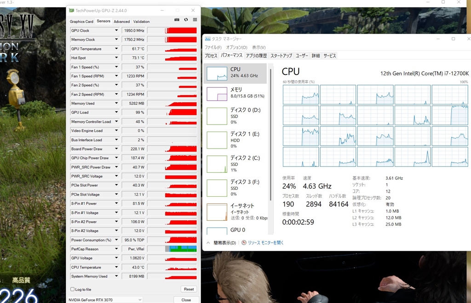The height and width of the screenshot is (303, 471).
Task: Select GPU 0 in the performance sidebar
Action: (236, 230)
